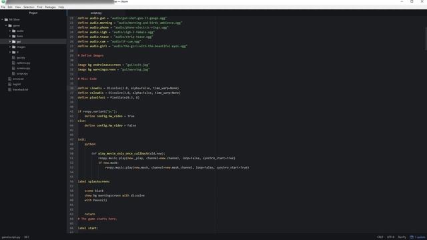Click the 36:1 cursor position indicator

27,237
